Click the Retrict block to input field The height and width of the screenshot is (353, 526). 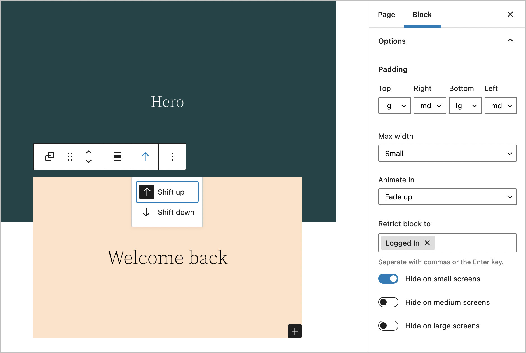coord(476,243)
